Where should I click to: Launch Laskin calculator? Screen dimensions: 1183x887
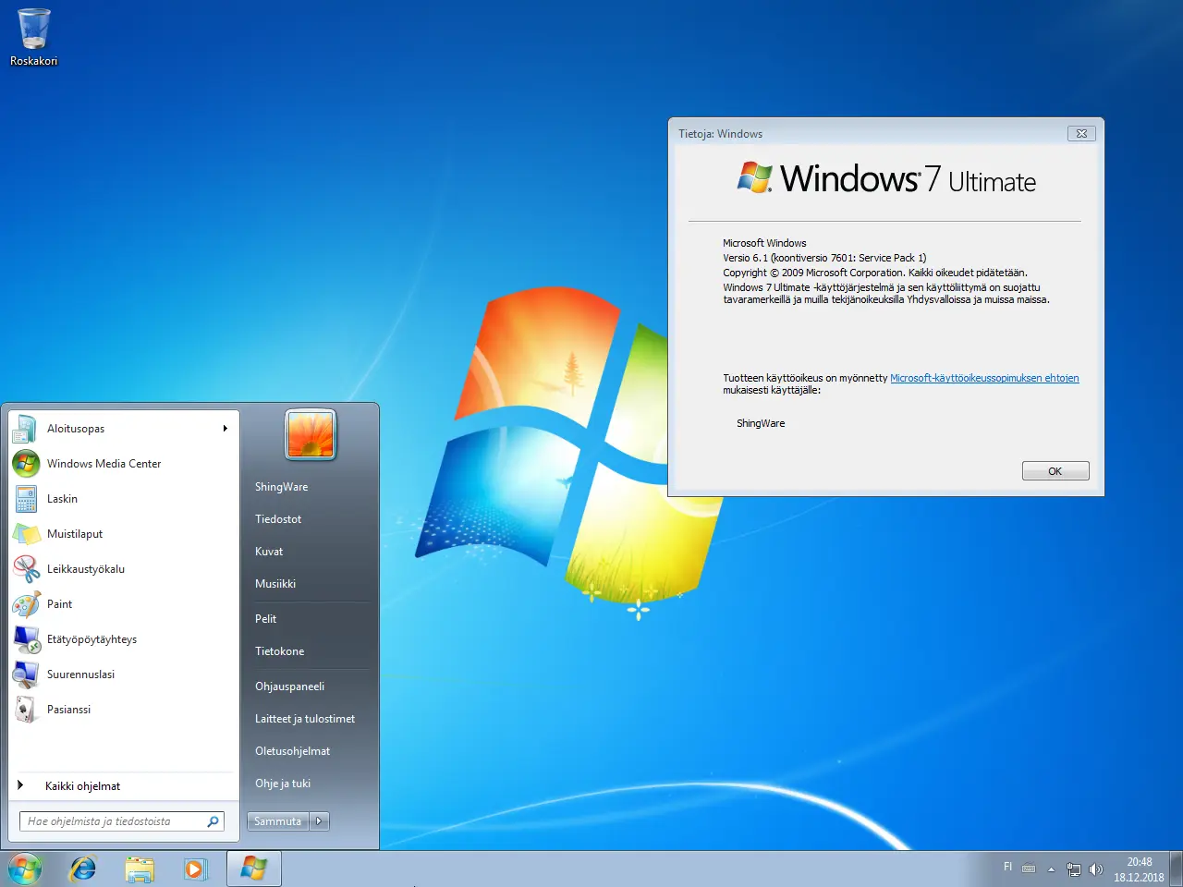point(62,499)
